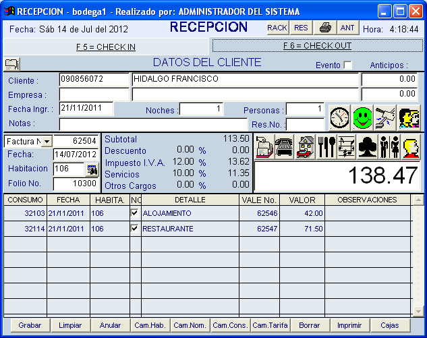Click the clock icon button

click(x=340, y=117)
